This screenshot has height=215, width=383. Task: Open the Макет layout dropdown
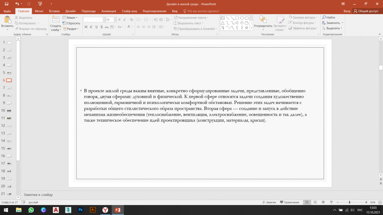pos(71,18)
